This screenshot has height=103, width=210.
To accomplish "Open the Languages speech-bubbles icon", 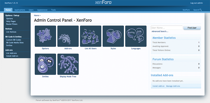I will point(136,36).
